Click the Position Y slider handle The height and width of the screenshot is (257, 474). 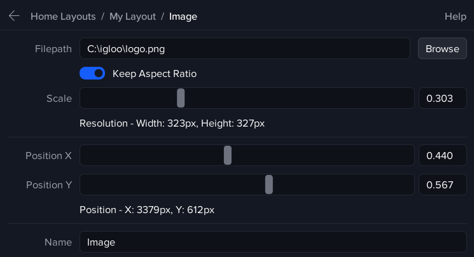[269, 185]
